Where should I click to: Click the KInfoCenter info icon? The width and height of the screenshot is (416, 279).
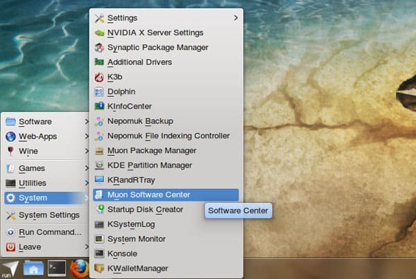click(x=99, y=107)
